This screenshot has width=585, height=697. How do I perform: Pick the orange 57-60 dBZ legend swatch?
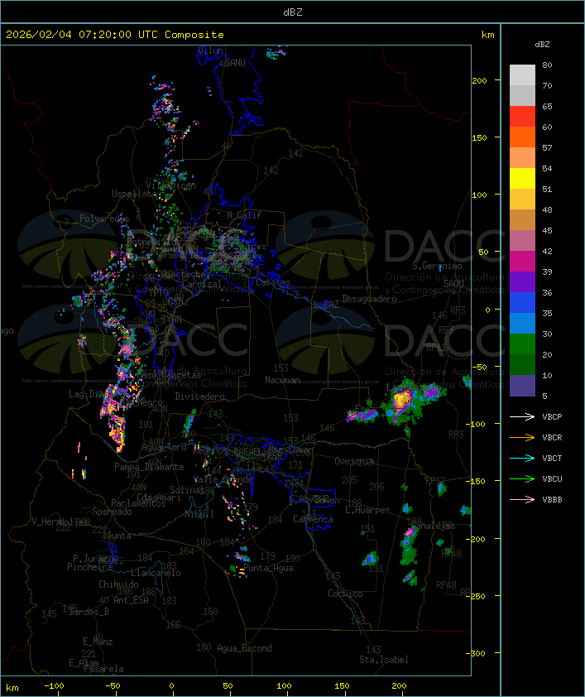tap(522, 137)
